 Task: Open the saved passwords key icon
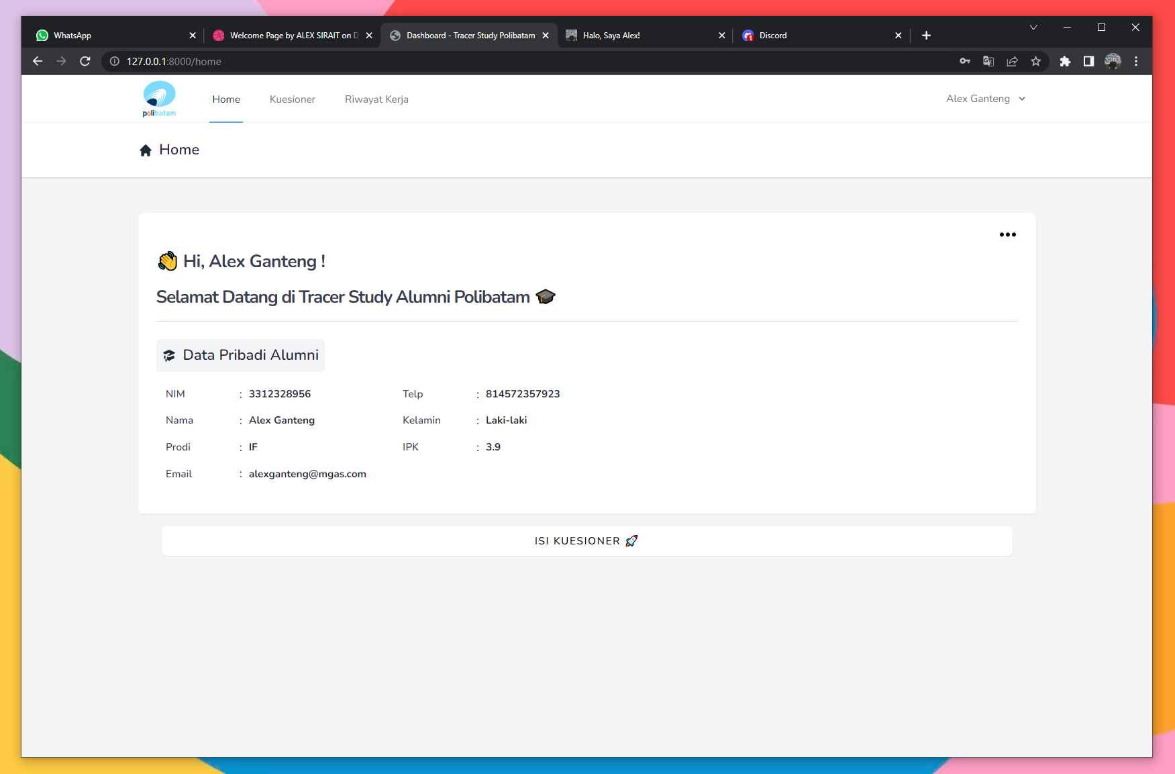[x=965, y=61]
